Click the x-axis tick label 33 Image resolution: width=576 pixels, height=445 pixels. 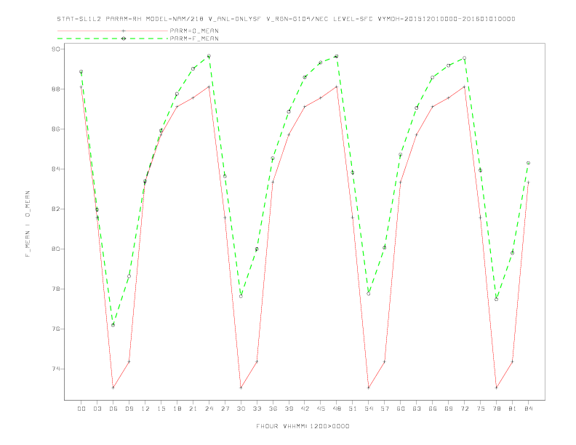tap(257, 409)
